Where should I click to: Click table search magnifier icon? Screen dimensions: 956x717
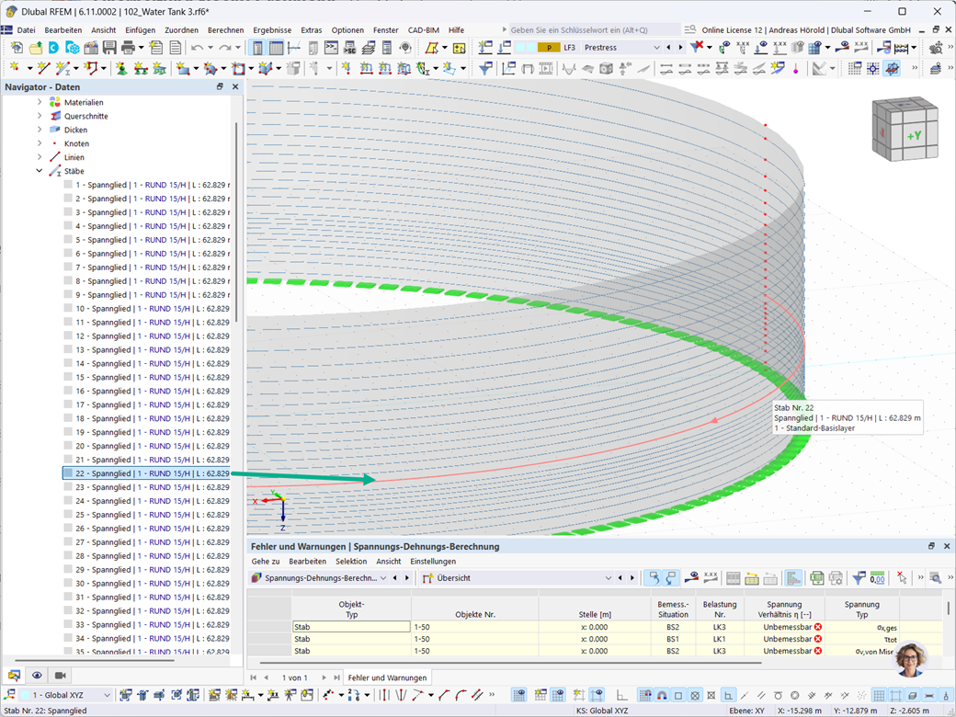pyautogui.click(x=935, y=578)
